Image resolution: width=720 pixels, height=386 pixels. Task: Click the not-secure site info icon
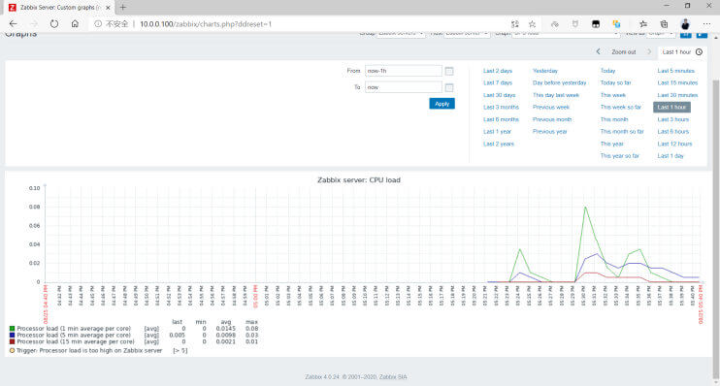click(98, 24)
